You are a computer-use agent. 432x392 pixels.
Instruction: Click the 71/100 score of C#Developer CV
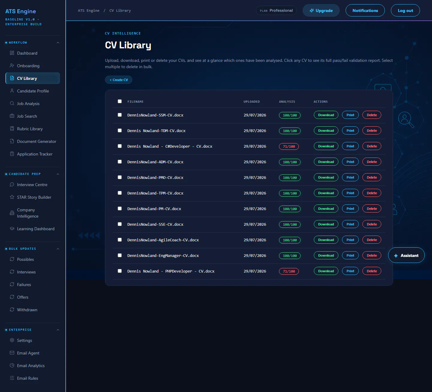coord(289,146)
